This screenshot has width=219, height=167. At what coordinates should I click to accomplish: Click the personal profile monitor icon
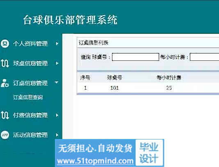[5, 44]
